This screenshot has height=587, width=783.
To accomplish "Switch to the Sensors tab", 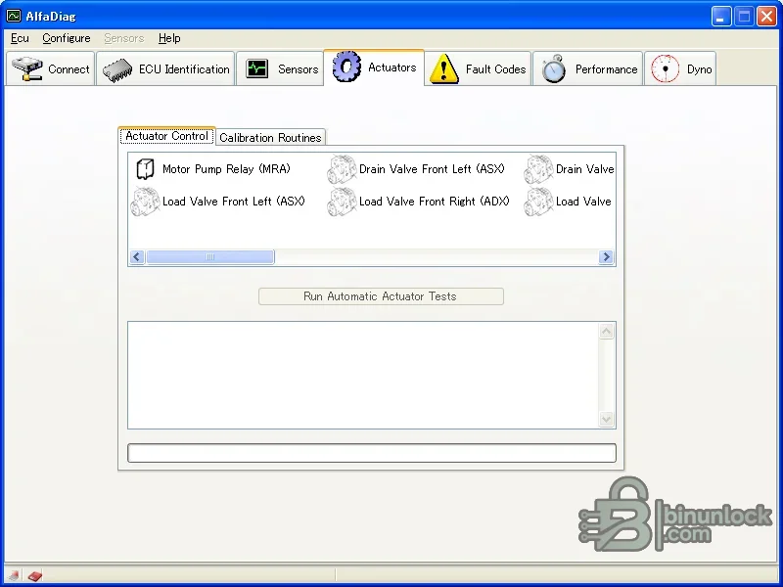I will point(280,68).
